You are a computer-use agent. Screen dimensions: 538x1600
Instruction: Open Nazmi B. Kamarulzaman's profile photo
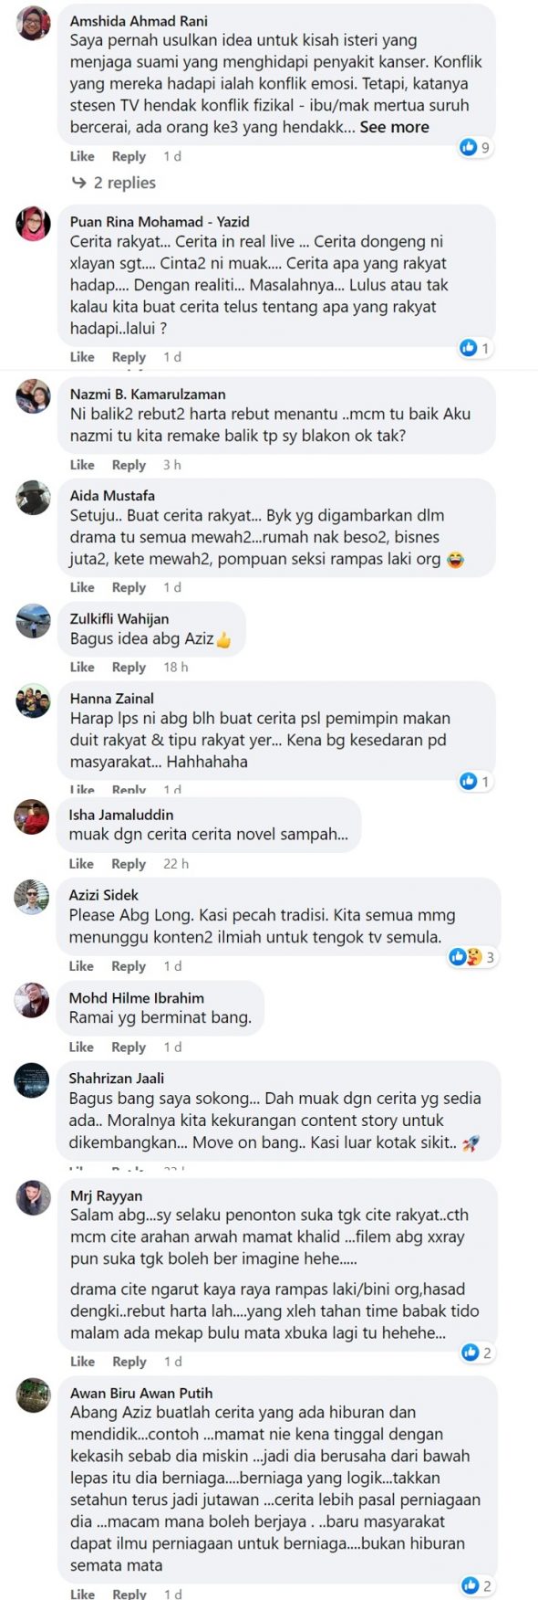click(34, 396)
